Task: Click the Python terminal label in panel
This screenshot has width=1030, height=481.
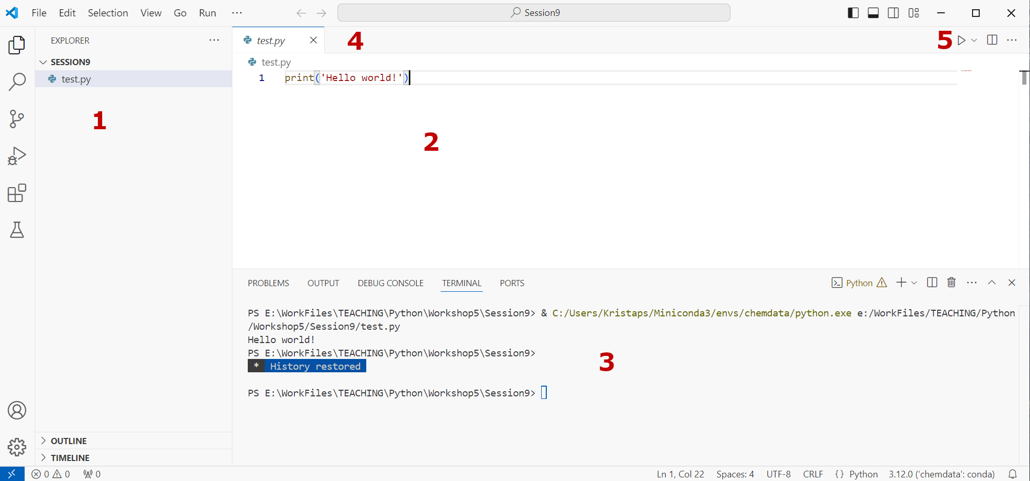Action: click(x=859, y=283)
